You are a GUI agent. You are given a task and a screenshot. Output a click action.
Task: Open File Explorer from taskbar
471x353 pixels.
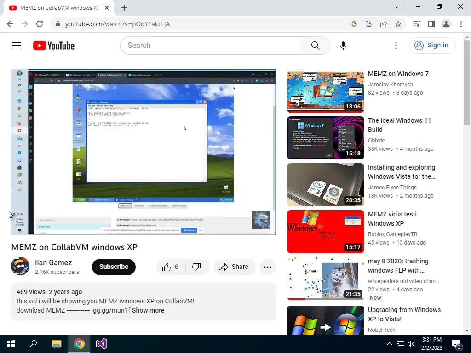pos(56,344)
